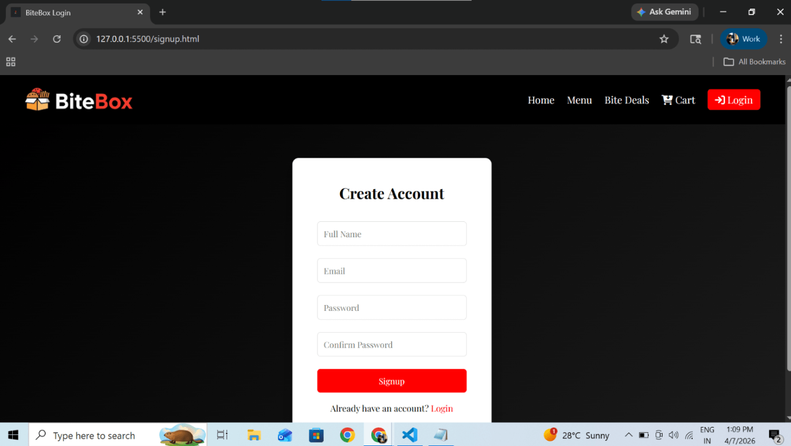Open the Chrome apps grid shortcut

[x=10, y=62]
